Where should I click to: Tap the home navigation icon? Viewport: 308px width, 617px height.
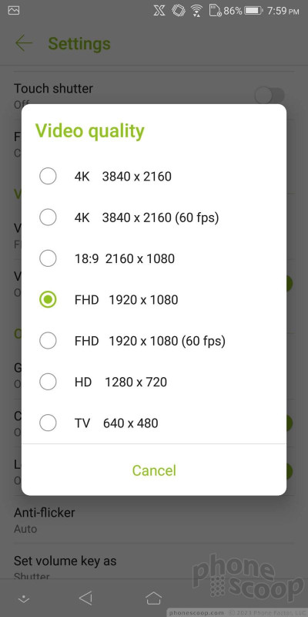point(153,598)
